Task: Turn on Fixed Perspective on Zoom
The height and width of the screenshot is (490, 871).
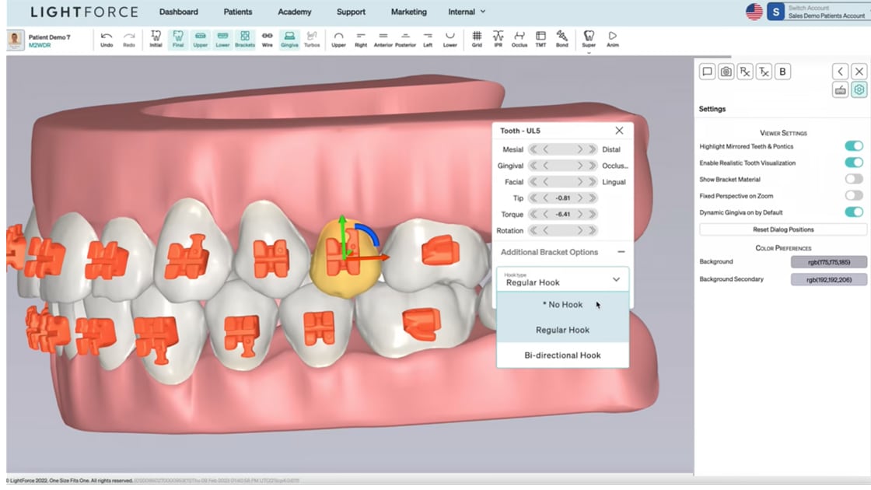Action: (x=853, y=196)
